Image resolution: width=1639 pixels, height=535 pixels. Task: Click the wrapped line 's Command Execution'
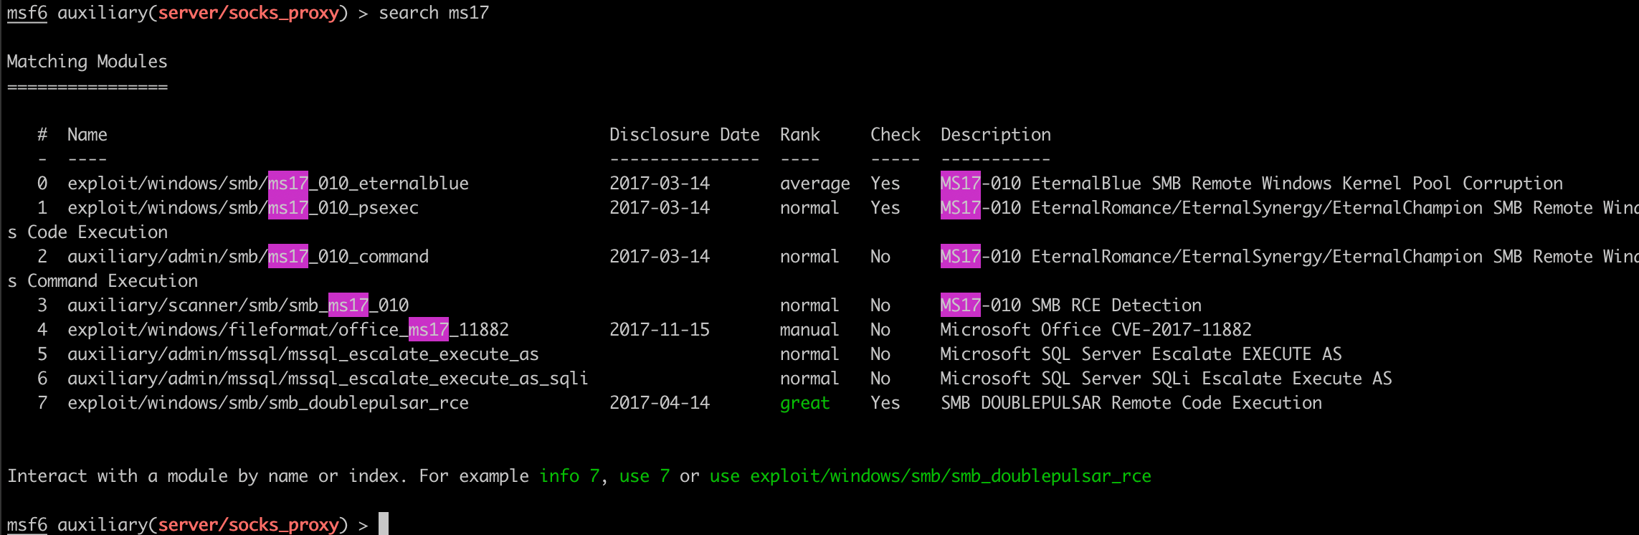pyautogui.click(x=103, y=281)
